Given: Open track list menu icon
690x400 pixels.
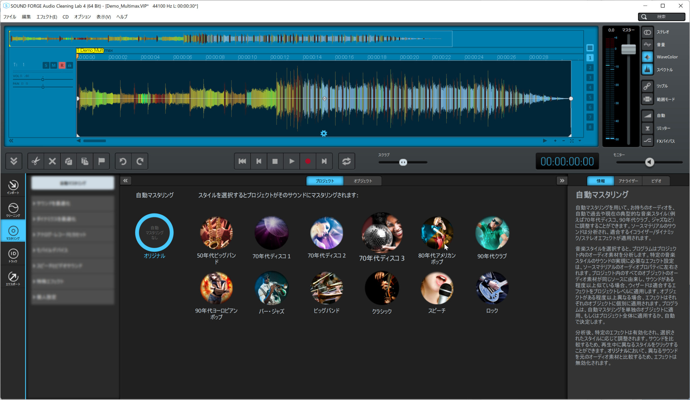Looking at the screenshot, I should pyautogui.click(x=590, y=48).
